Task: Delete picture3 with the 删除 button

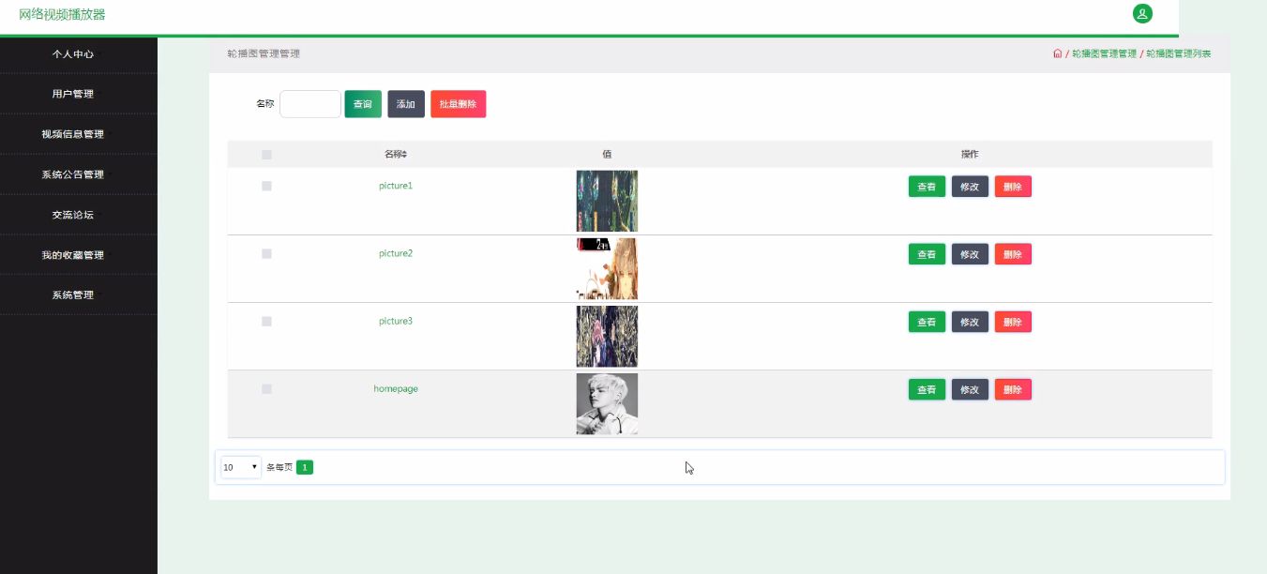Action: [1013, 322]
